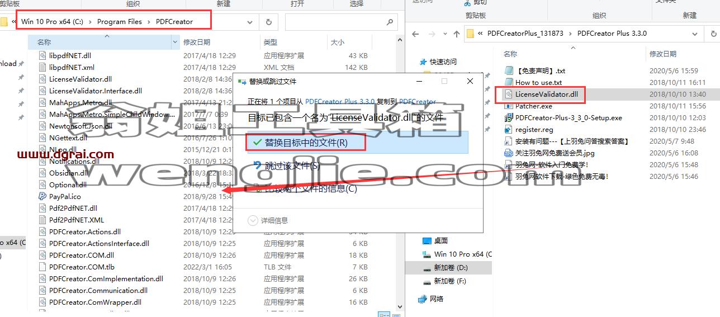
Task: Select PDFCreator.COM.dll file icon
Action: click(x=43, y=255)
